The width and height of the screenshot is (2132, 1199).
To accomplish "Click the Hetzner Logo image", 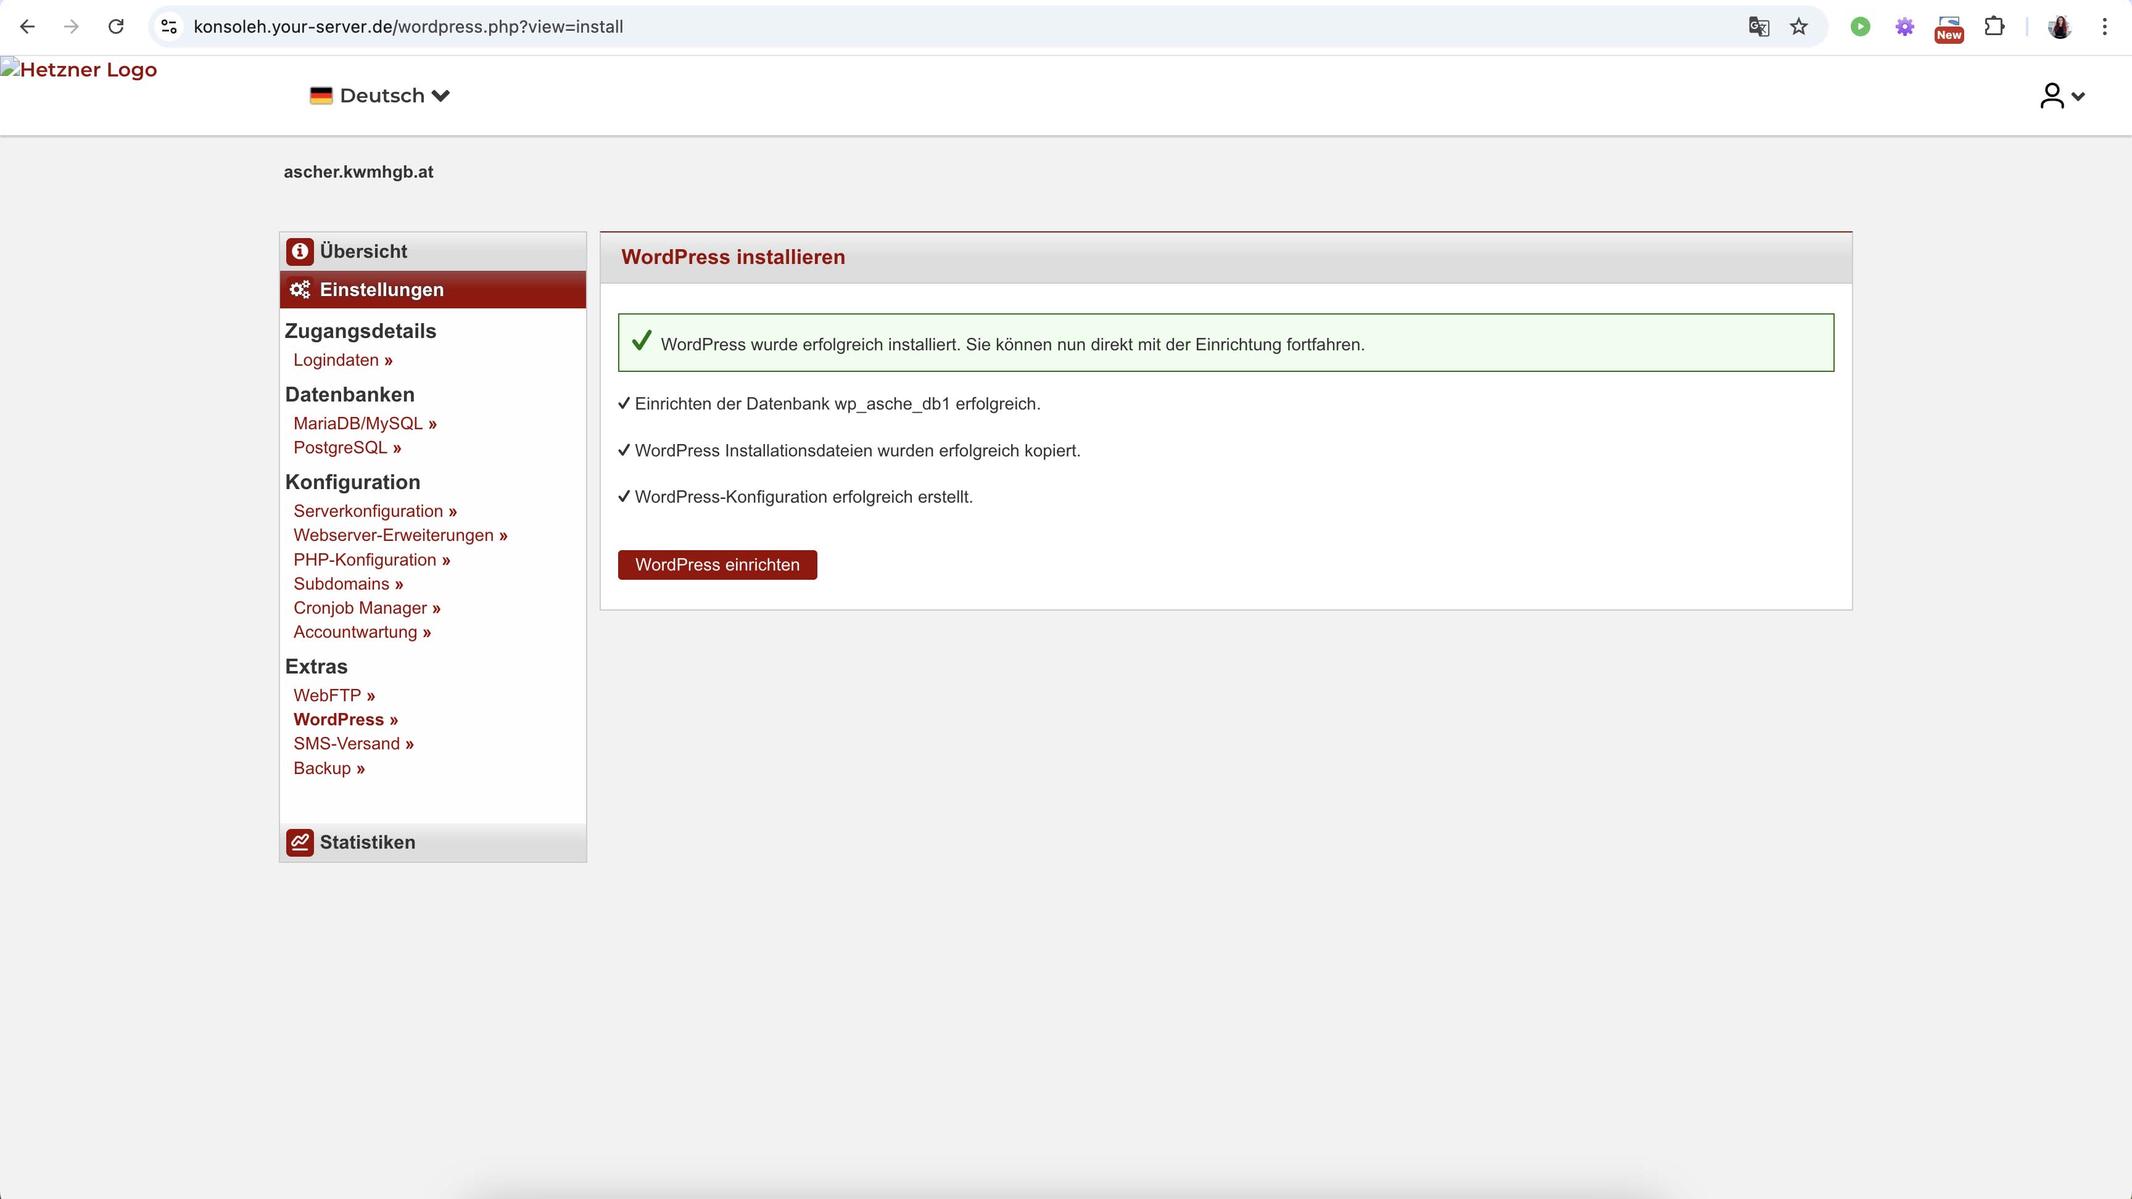I will pyautogui.click(x=80, y=70).
